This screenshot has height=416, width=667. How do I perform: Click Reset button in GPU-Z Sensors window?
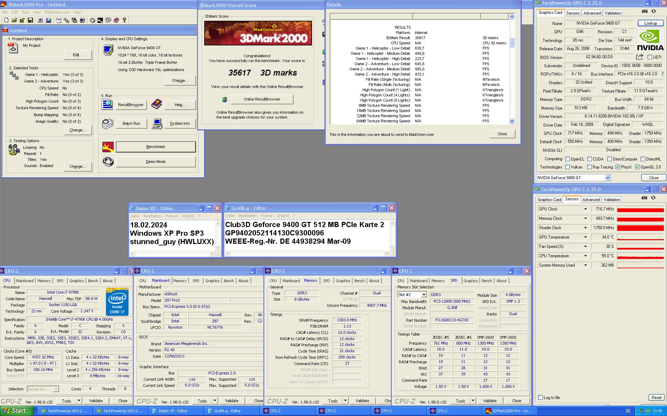(x=656, y=398)
